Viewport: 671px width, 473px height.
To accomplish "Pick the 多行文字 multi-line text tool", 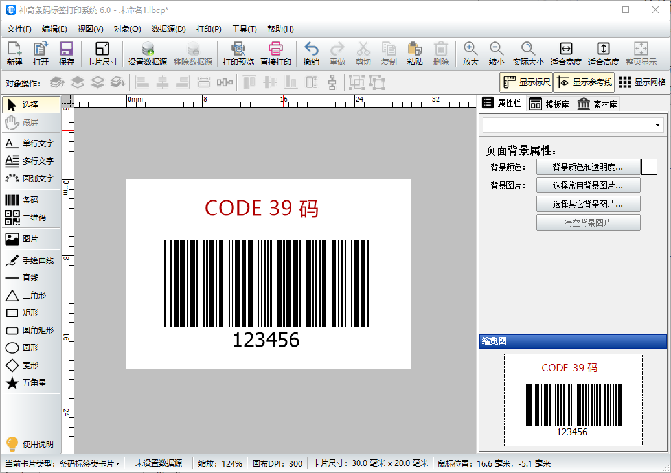I will tap(31, 161).
